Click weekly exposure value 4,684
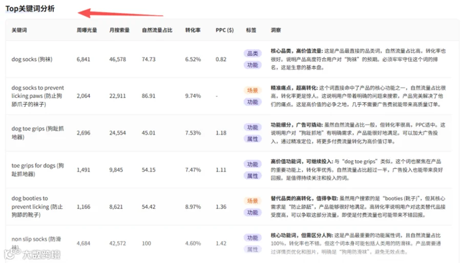Screen dimensions: 461x263 tap(83, 244)
